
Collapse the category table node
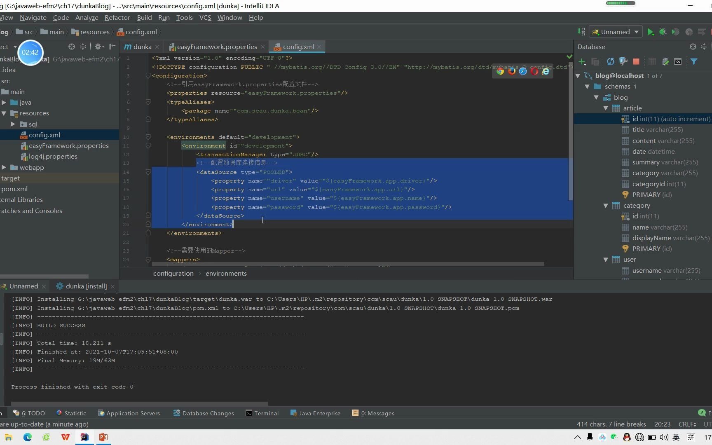click(x=606, y=206)
